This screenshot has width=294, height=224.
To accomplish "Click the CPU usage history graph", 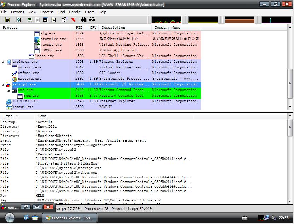I will pos(166,20).
